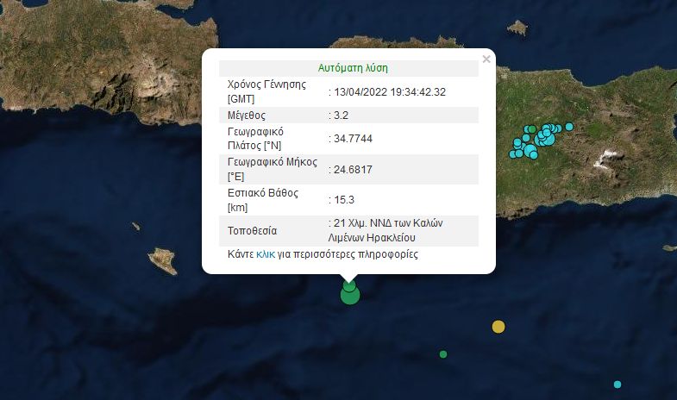Select the small green marker in the sea

tap(443, 354)
